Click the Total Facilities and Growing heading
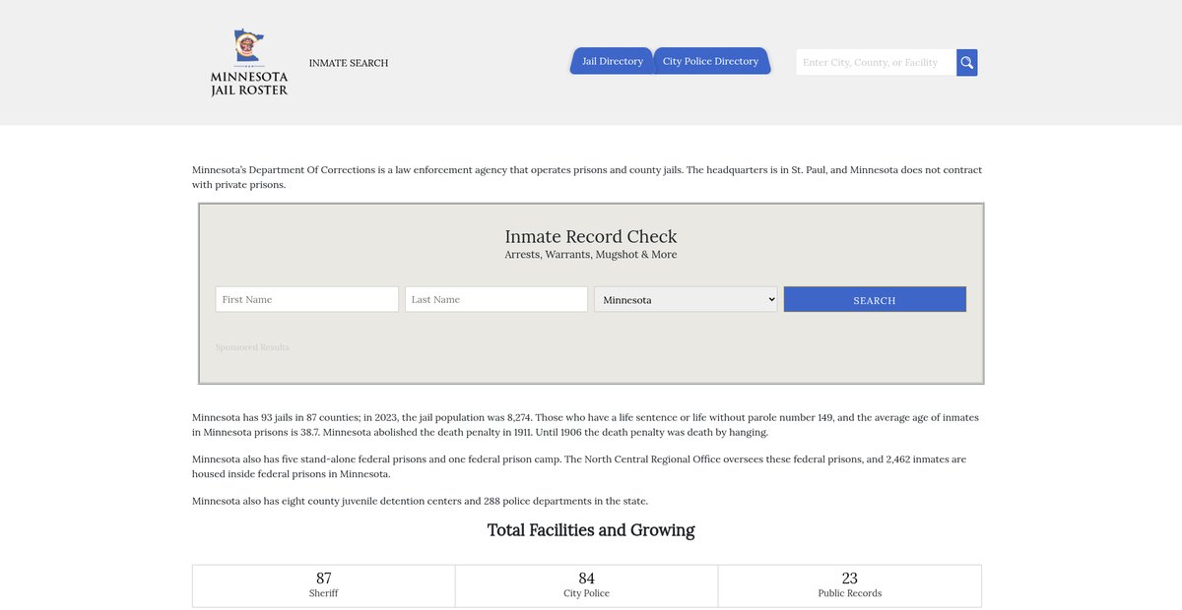Screen dimensions: 1182x610 tap(591, 530)
